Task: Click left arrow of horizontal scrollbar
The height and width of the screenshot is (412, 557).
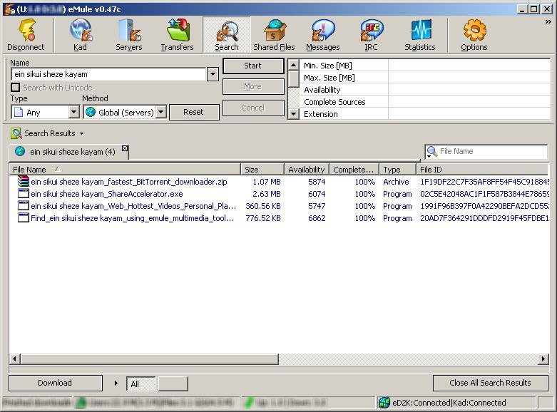Action: (x=14, y=359)
